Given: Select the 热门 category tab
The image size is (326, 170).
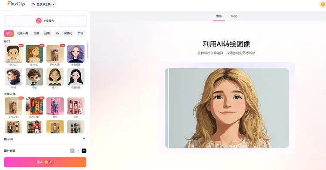Looking at the screenshot, I should click(9, 33).
